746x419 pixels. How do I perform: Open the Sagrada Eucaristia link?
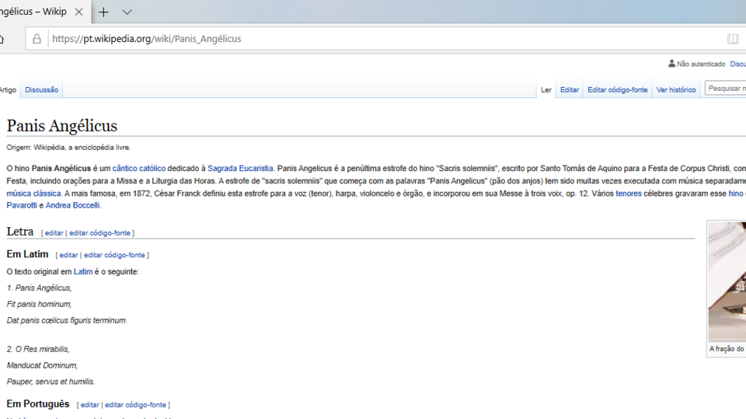click(x=240, y=168)
